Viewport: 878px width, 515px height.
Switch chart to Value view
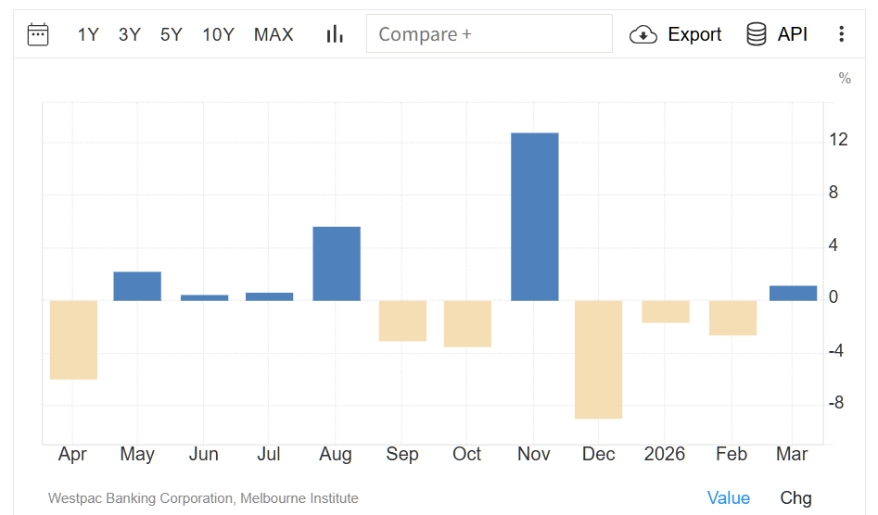pos(728,497)
